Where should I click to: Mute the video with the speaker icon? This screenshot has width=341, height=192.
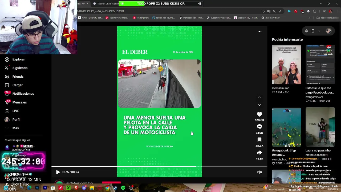[259, 172]
